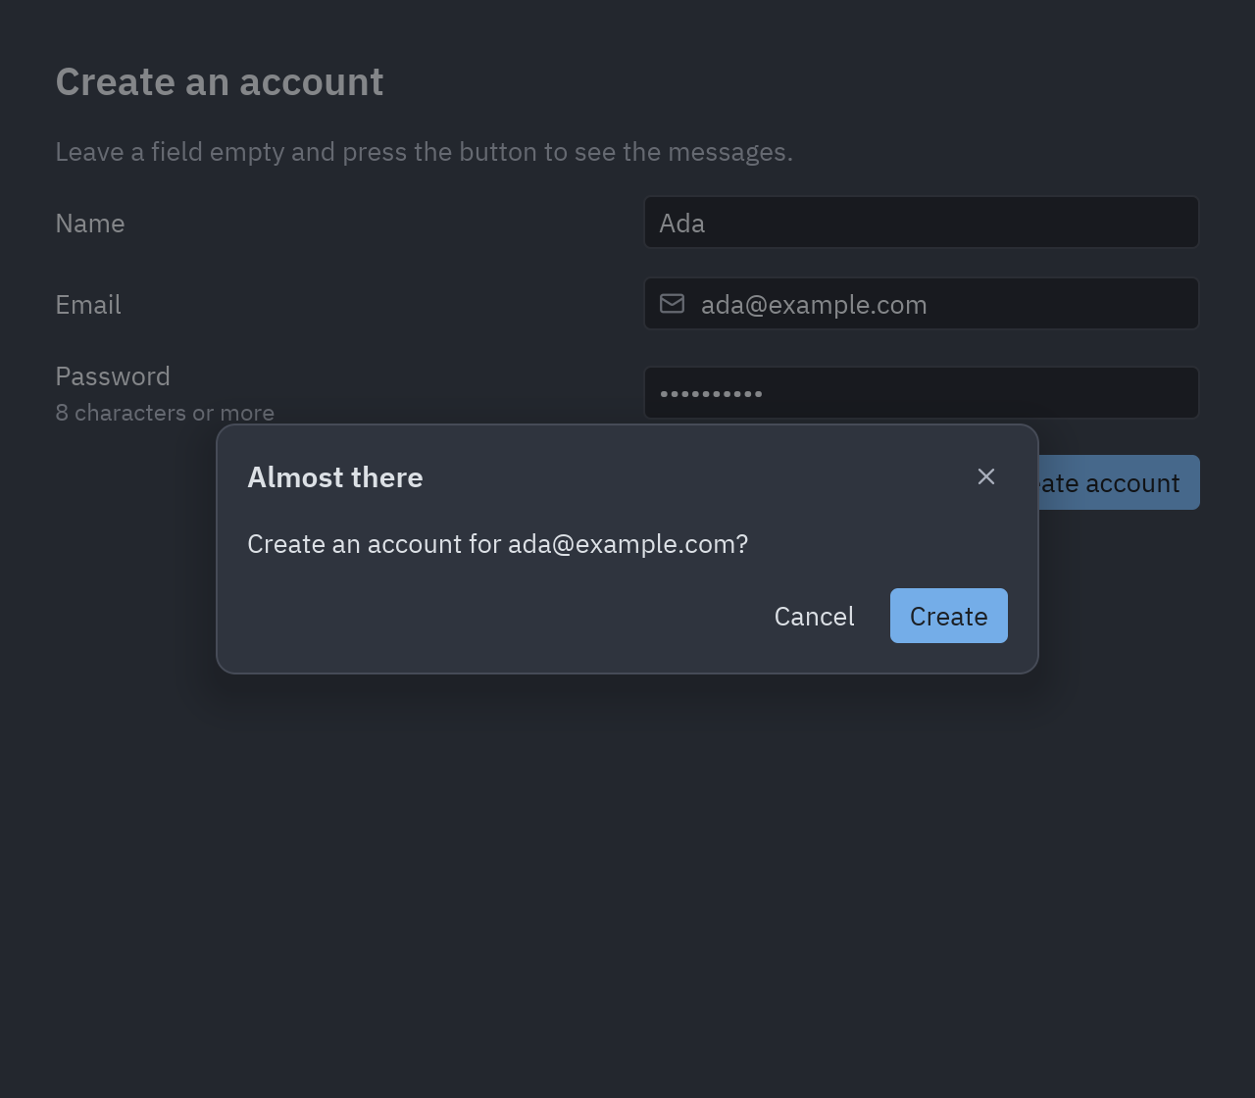Close the Almost there dialog
This screenshot has width=1255, height=1098.
(x=986, y=476)
